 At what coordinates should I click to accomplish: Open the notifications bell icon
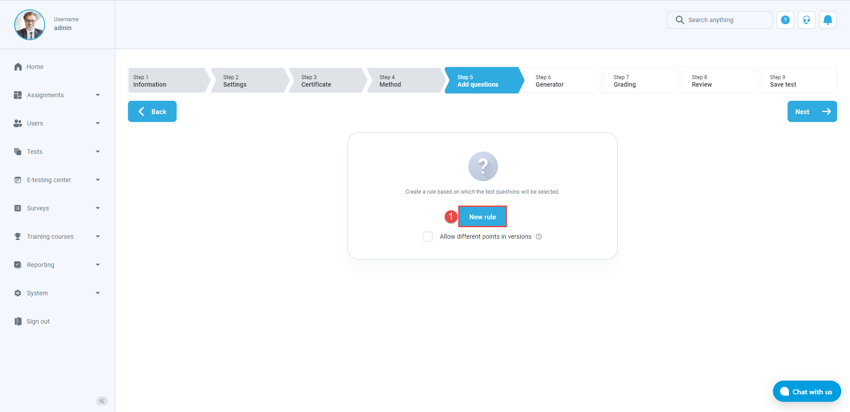tap(827, 20)
